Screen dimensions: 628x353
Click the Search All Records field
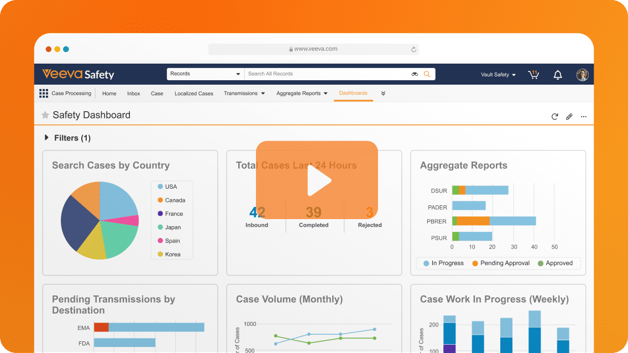pyautogui.click(x=326, y=74)
